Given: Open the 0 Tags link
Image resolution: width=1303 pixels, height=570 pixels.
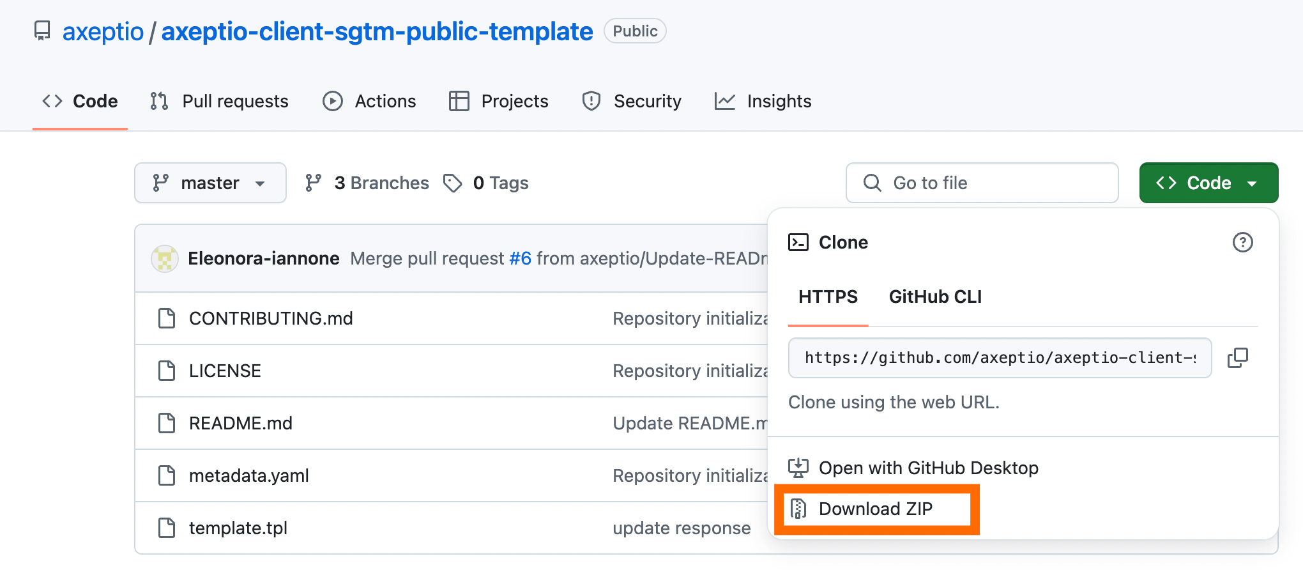Looking at the screenshot, I should pyautogui.click(x=486, y=183).
